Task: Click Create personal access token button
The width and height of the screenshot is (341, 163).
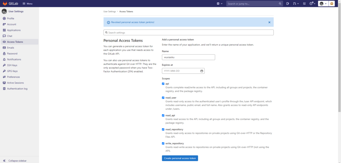Action: tap(180, 158)
